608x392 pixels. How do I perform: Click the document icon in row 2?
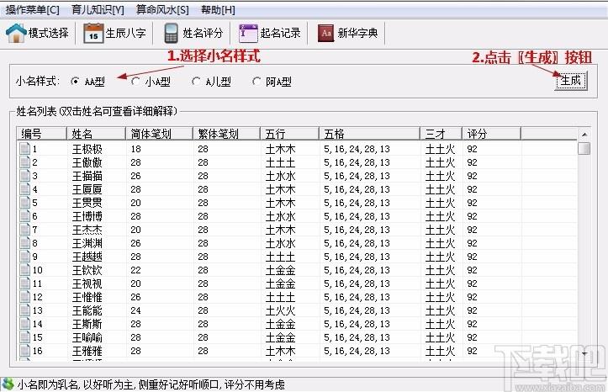(25, 162)
